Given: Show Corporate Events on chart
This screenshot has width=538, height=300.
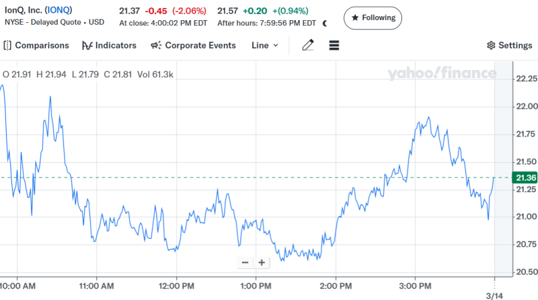Looking at the screenshot, I should click(x=193, y=45).
